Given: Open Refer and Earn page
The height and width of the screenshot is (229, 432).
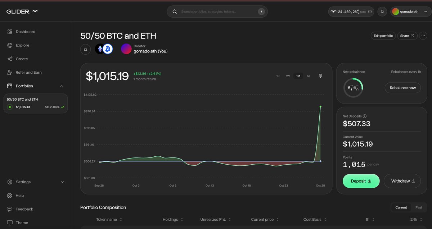Looking at the screenshot, I should click(x=28, y=72).
